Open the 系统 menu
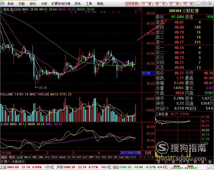The width and height of the screenshot is (214, 170). 10,4
